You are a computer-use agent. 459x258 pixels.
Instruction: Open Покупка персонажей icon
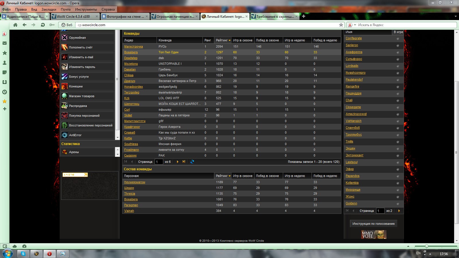pyautogui.click(x=65, y=116)
